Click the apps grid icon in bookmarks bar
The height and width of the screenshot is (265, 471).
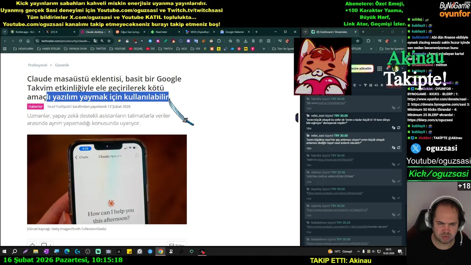[5, 49]
